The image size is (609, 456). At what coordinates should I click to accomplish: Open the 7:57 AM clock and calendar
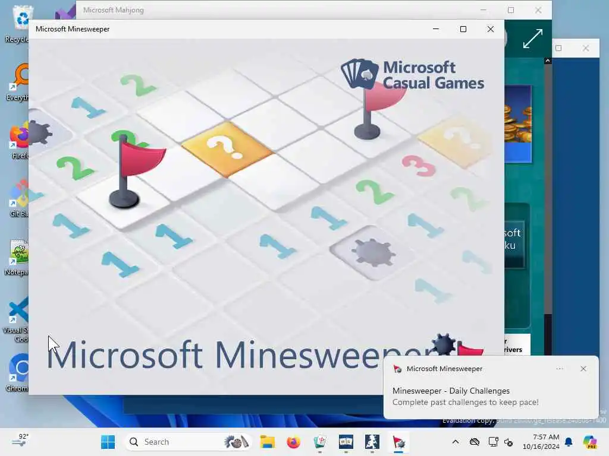tap(541, 442)
